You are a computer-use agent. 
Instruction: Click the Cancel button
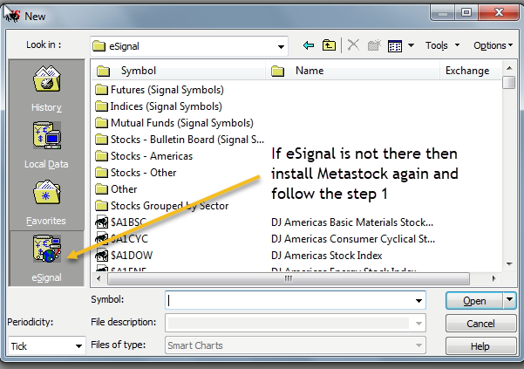(x=481, y=324)
